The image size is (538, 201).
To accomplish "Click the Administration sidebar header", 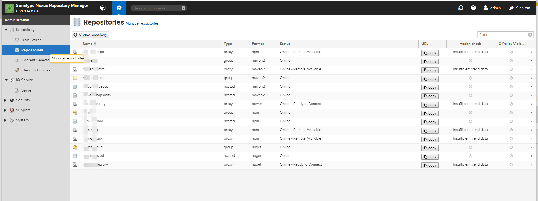I will pos(36,20).
